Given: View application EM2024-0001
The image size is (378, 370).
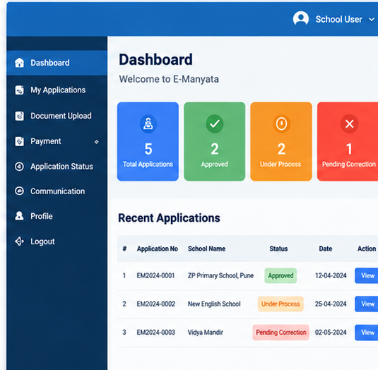Looking at the screenshot, I should coord(367,275).
